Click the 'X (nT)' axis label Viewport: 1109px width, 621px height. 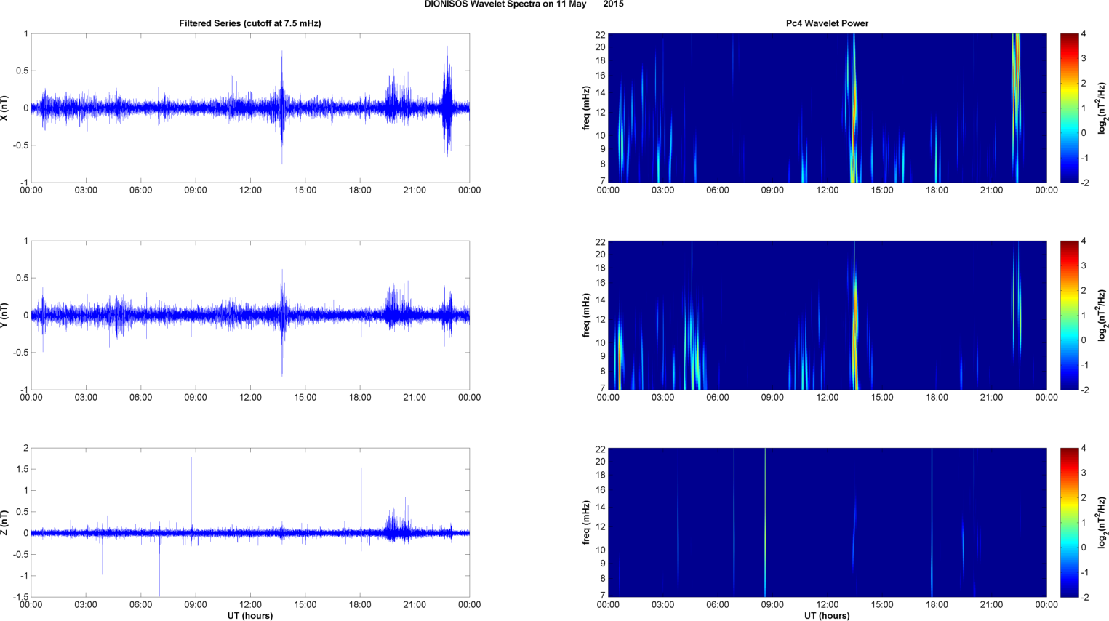click(5, 108)
